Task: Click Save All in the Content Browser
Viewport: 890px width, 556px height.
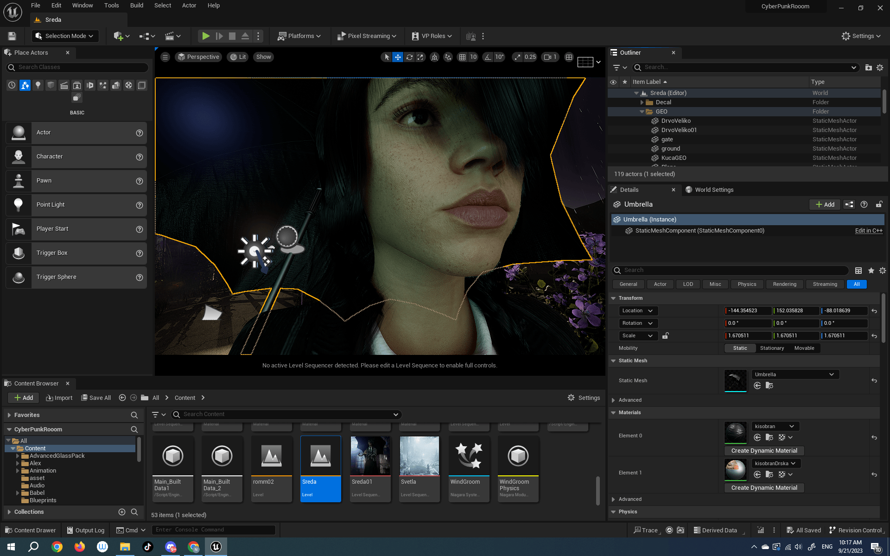Action: (96, 398)
